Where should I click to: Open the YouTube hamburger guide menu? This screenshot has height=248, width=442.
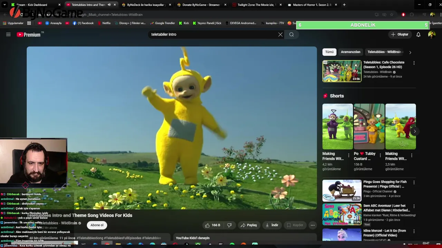click(8, 34)
